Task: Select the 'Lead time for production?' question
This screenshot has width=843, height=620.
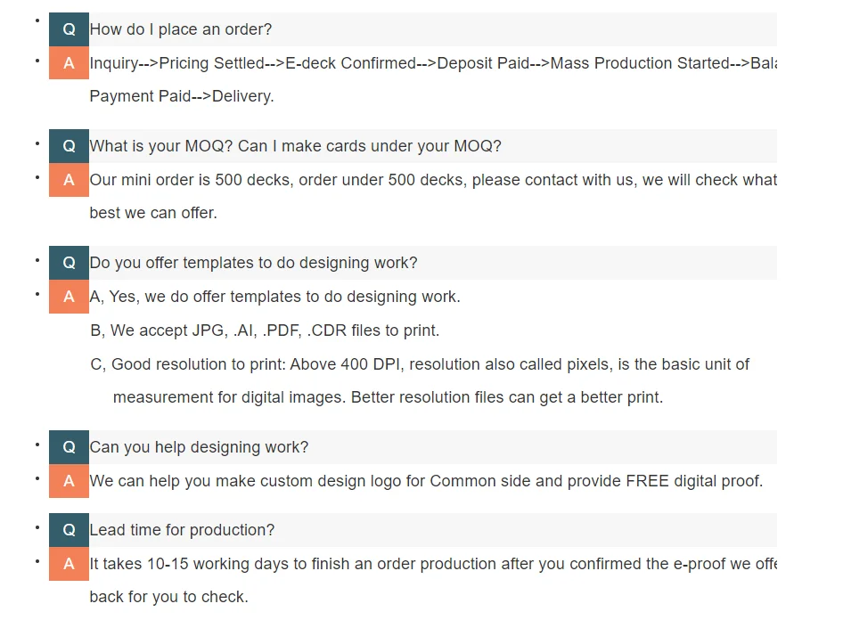Action: point(182,530)
